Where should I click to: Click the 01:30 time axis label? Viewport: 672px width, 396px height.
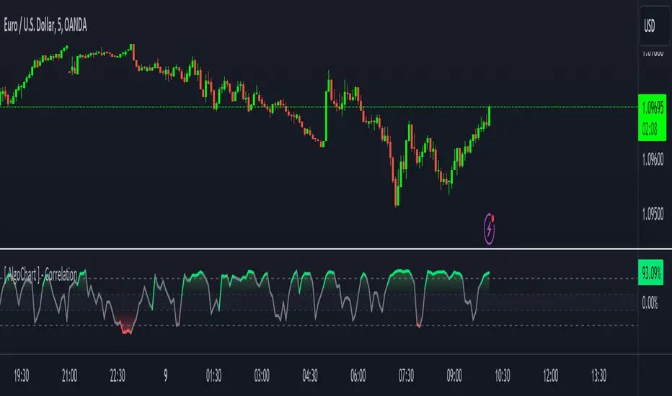click(x=213, y=376)
